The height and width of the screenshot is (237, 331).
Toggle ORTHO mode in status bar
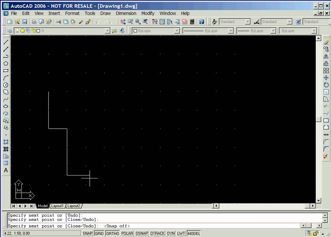click(x=112, y=233)
